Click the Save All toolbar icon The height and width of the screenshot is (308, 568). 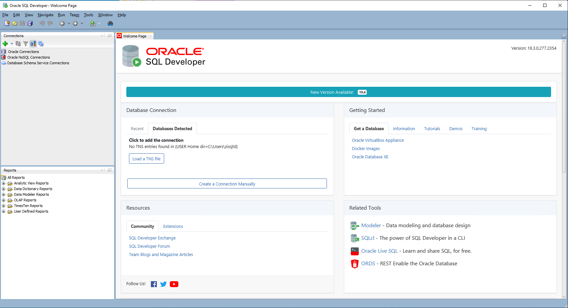click(30, 24)
